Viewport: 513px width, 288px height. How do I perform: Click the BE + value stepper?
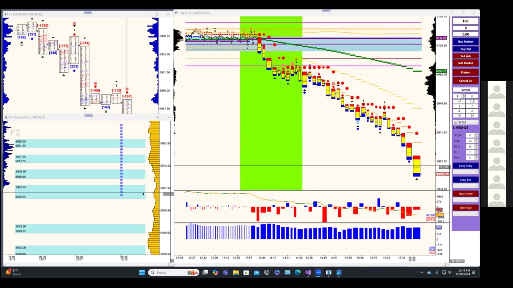(x=476, y=152)
